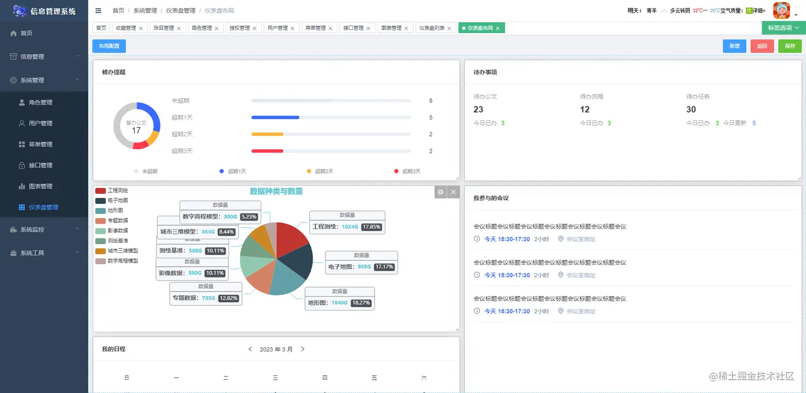Click the 超期3天 red progress bar
This screenshot has height=393, width=806.
pyautogui.click(x=267, y=151)
